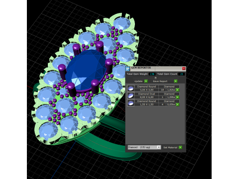Screen dimensions: 239x179
Task: Select the 3,00 X 3,00 round gem thumbnail
Action: 130,88
